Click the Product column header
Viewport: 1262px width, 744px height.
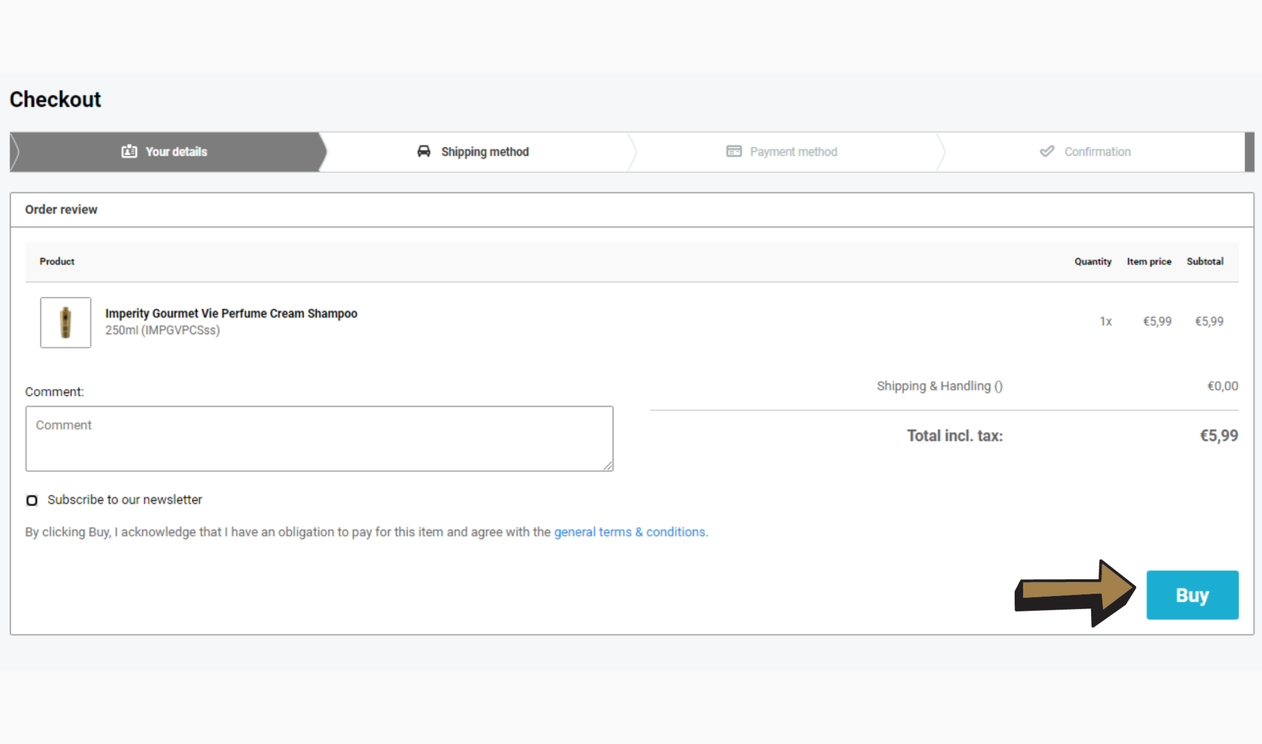(x=57, y=261)
